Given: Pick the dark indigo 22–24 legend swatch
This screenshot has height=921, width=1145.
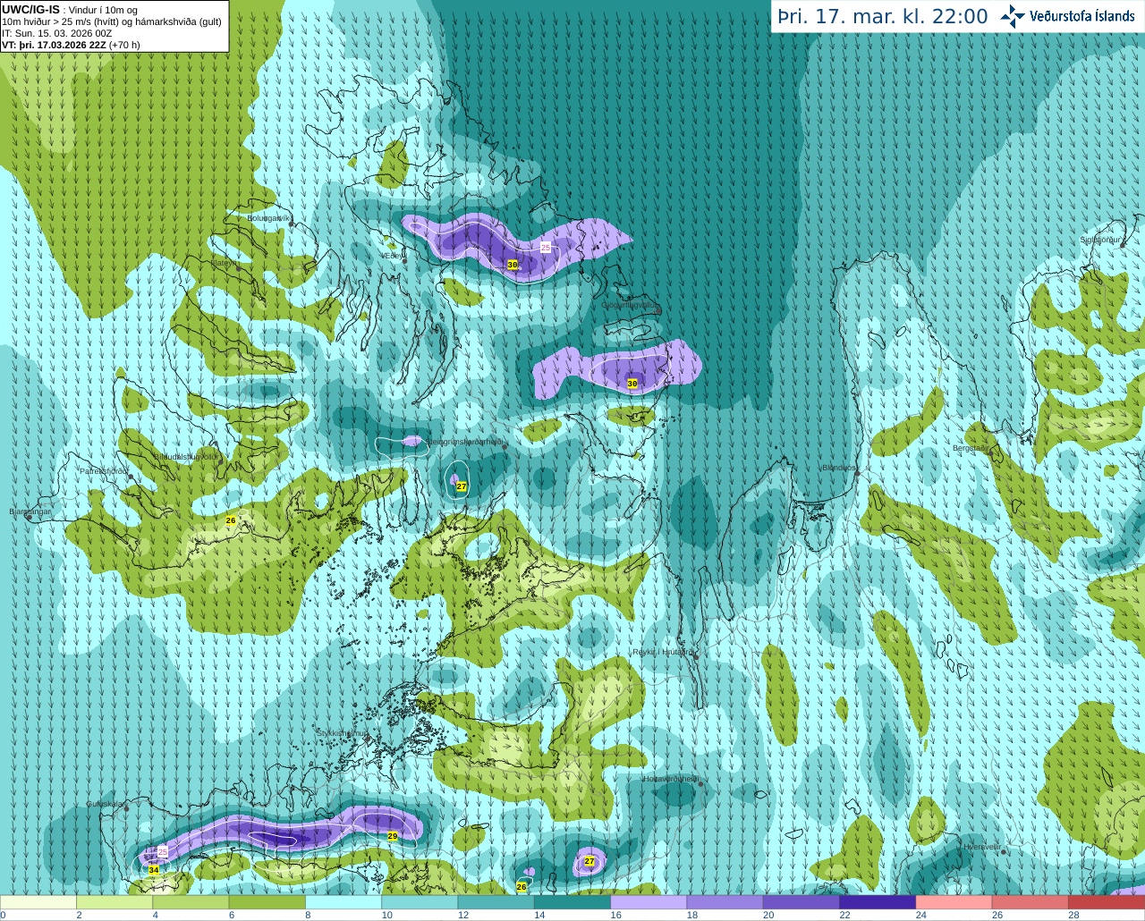Looking at the screenshot, I should click(x=878, y=902).
